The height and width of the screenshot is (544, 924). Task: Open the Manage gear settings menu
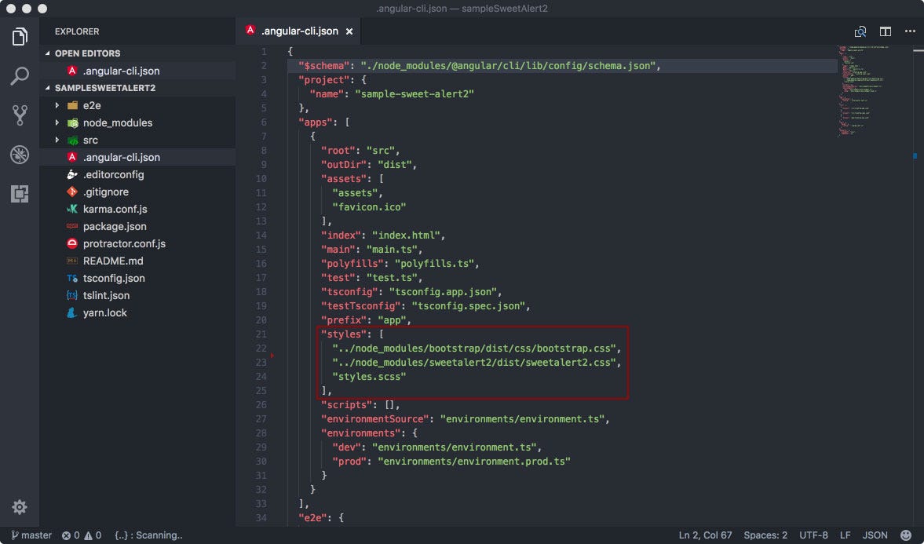[20, 507]
